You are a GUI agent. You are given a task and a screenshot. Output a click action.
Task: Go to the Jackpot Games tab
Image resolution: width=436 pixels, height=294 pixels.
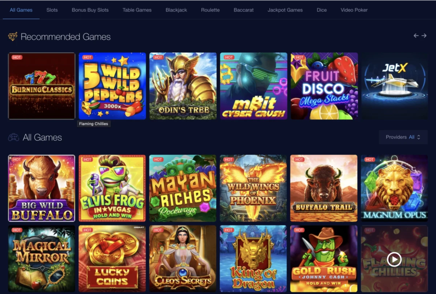(285, 10)
